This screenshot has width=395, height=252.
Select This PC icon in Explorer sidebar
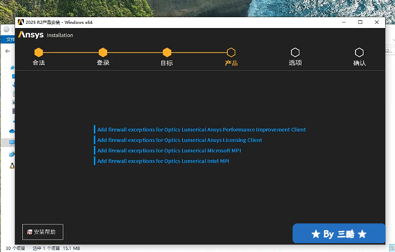click(12, 142)
